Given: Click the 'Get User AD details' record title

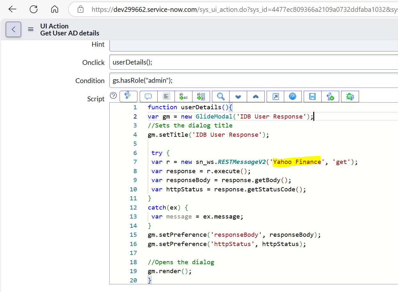Looking at the screenshot, I should coord(70,33).
